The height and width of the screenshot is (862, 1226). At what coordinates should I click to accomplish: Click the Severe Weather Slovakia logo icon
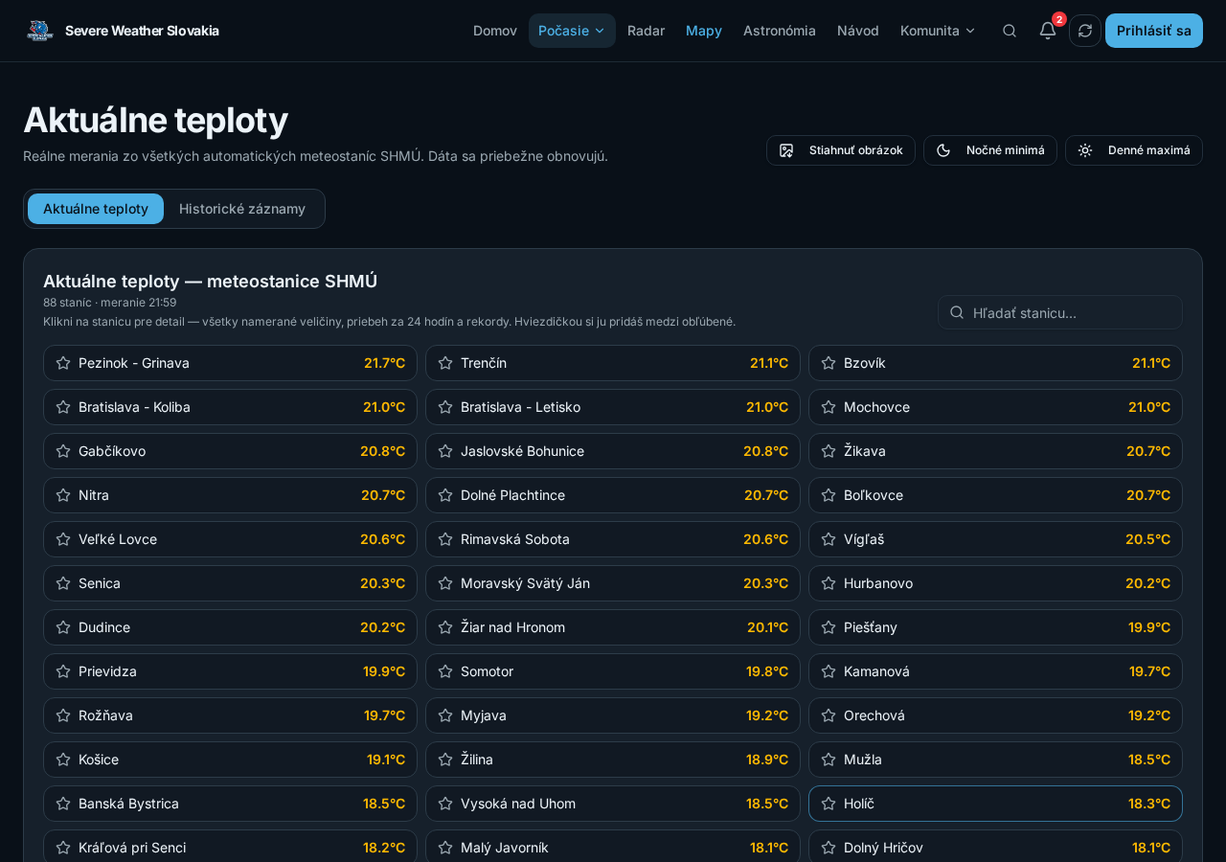[x=40, y=31]
